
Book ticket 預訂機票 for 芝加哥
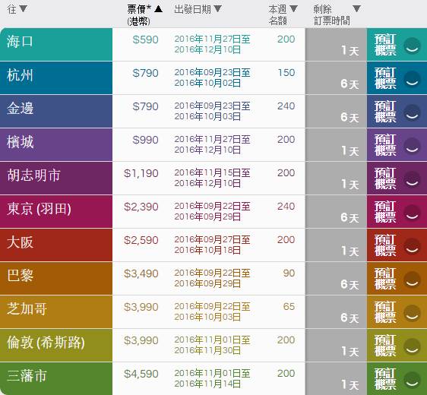pos(384,312)
